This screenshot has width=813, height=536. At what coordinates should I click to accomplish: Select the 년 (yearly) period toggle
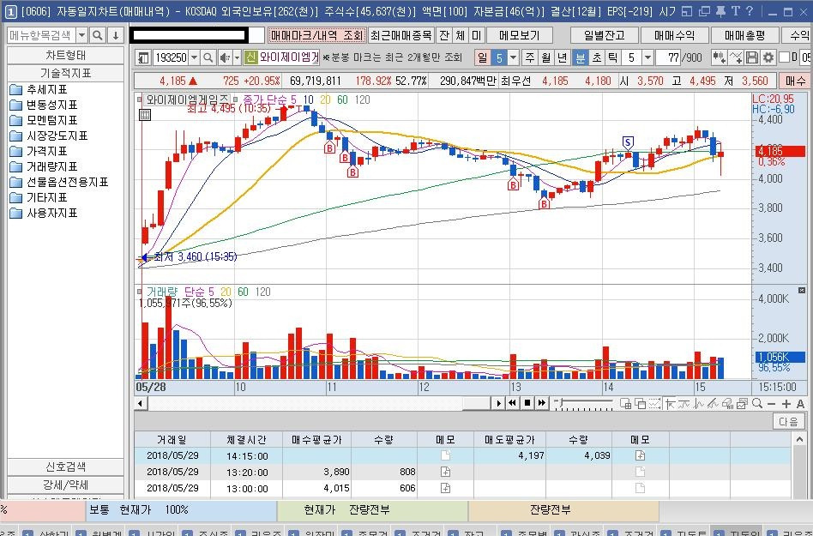[562, 57]
